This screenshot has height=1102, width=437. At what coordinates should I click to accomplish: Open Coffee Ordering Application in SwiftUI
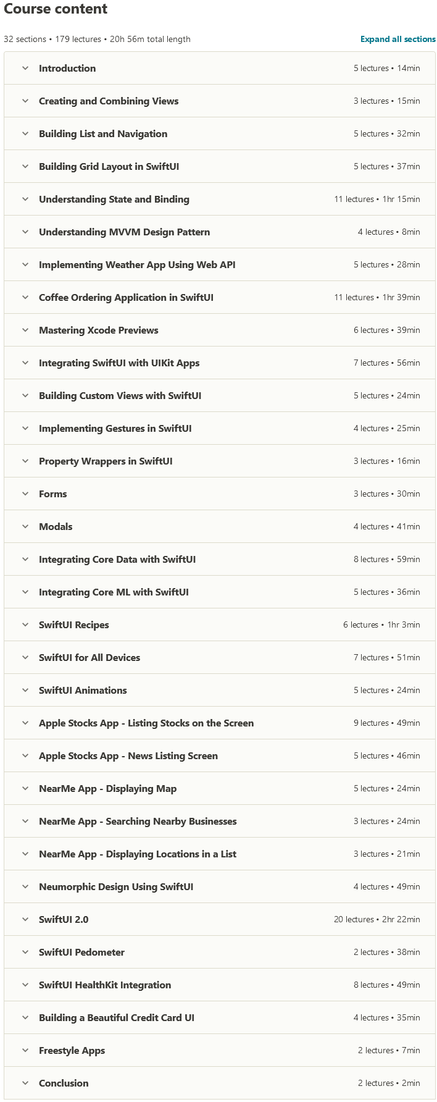pos(126,298)
